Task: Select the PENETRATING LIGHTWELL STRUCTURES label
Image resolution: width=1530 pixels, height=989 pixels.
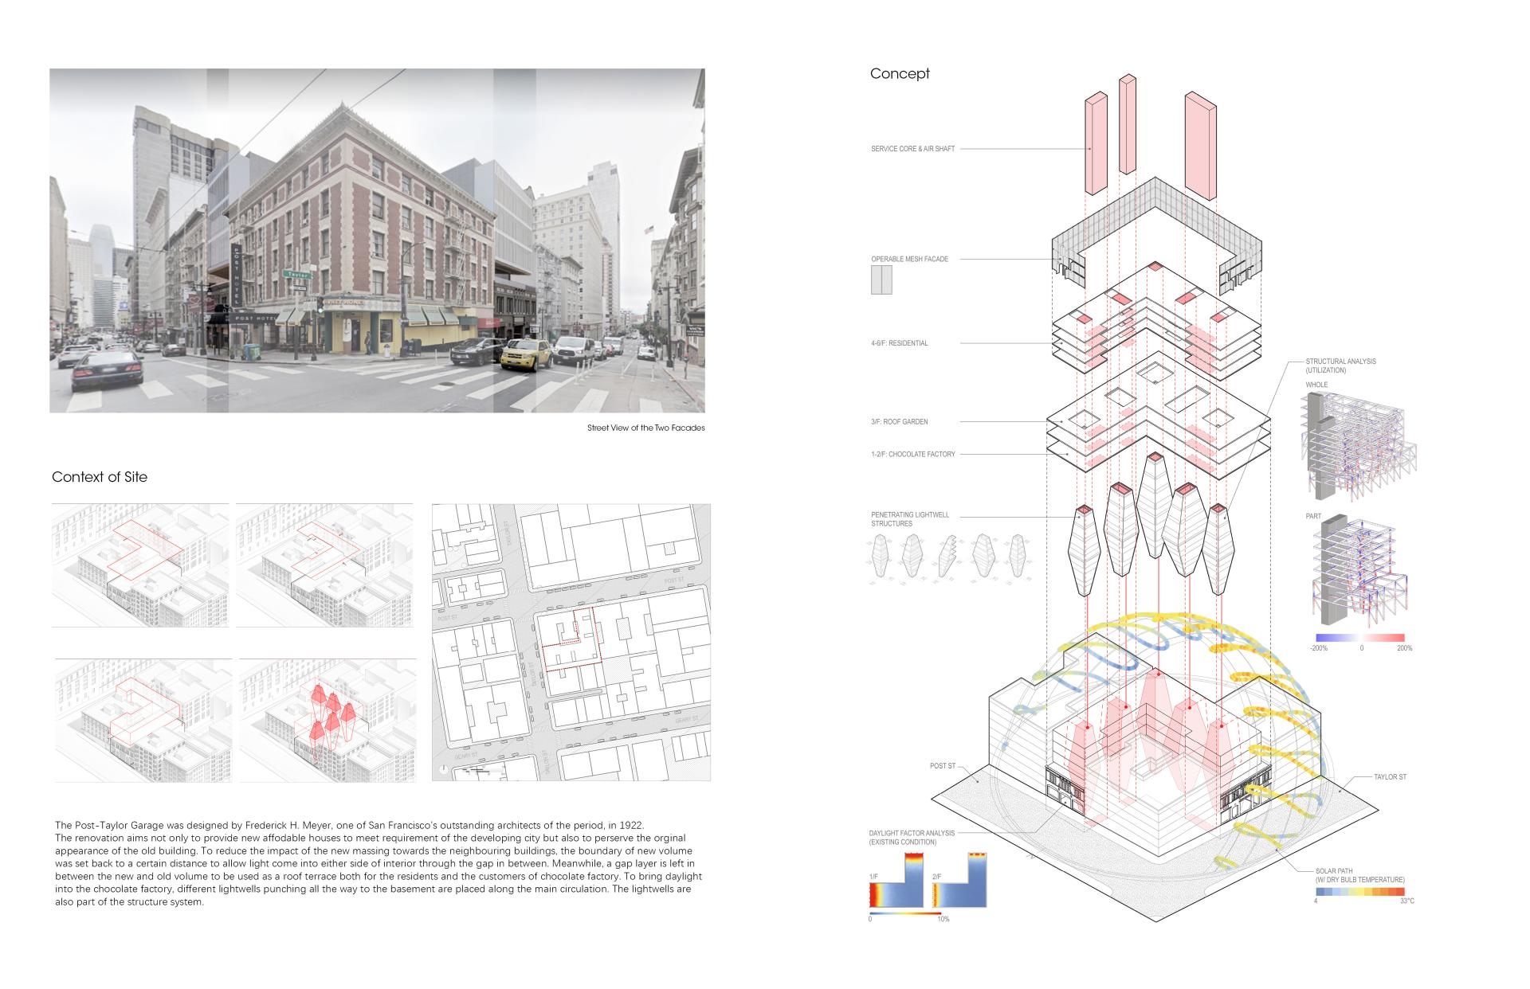Action: 910,519
